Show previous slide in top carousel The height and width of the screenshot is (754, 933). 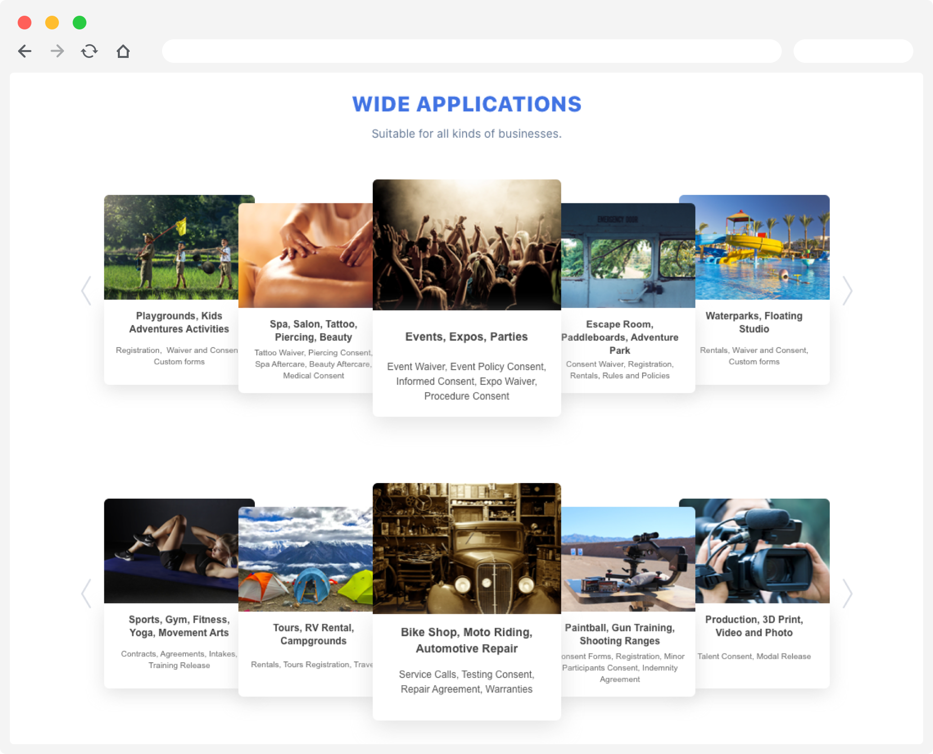pos(86,291)
